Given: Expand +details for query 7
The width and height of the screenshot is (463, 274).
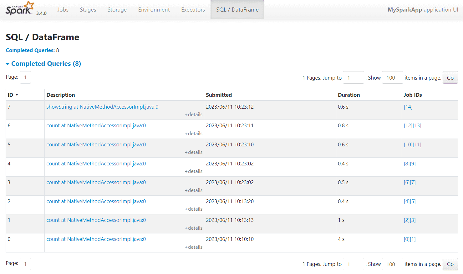Looking at the screenshot, I should 194,115.
